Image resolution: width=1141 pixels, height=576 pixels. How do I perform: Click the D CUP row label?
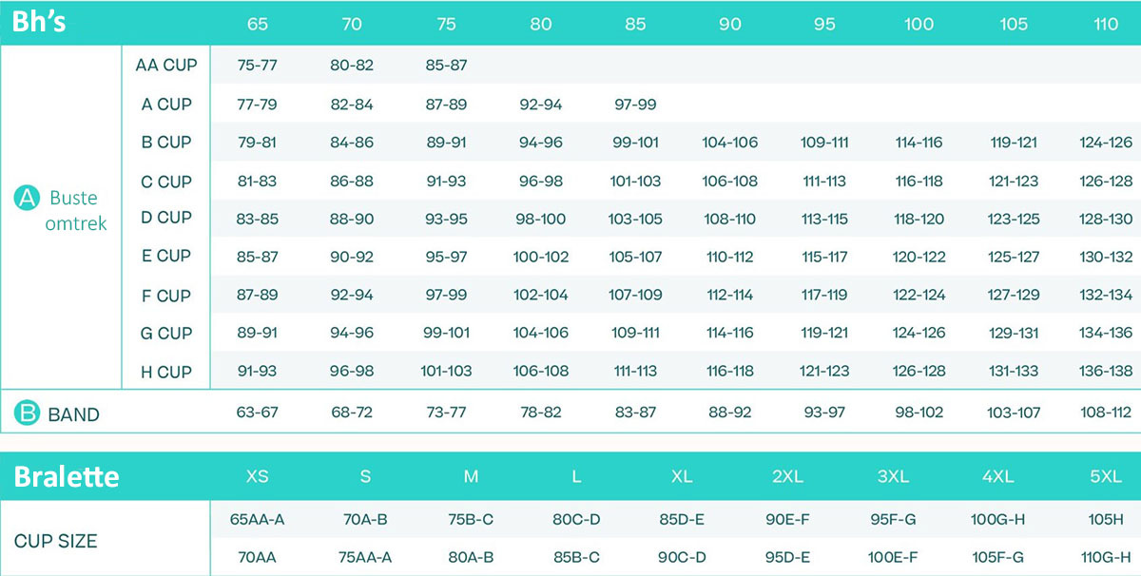click(166, 218)
